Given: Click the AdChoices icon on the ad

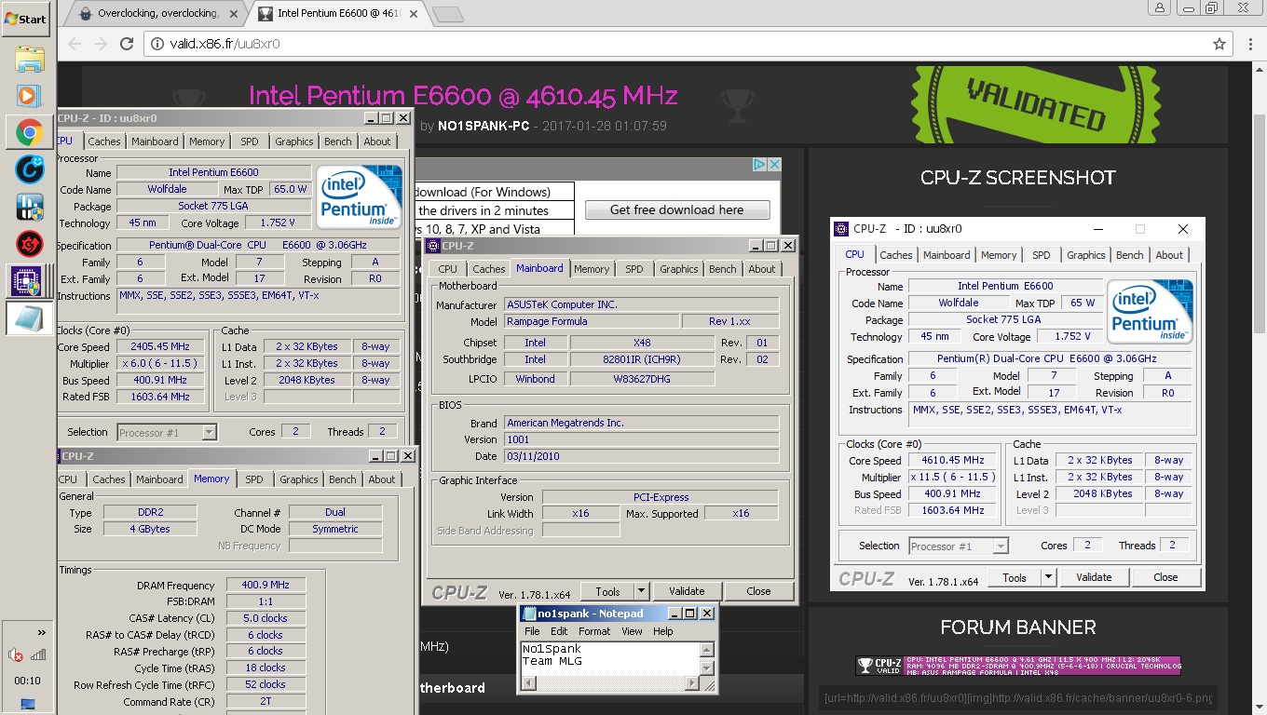Looking at the screenshot, I should pyautogui.click(x=759, y=165).
